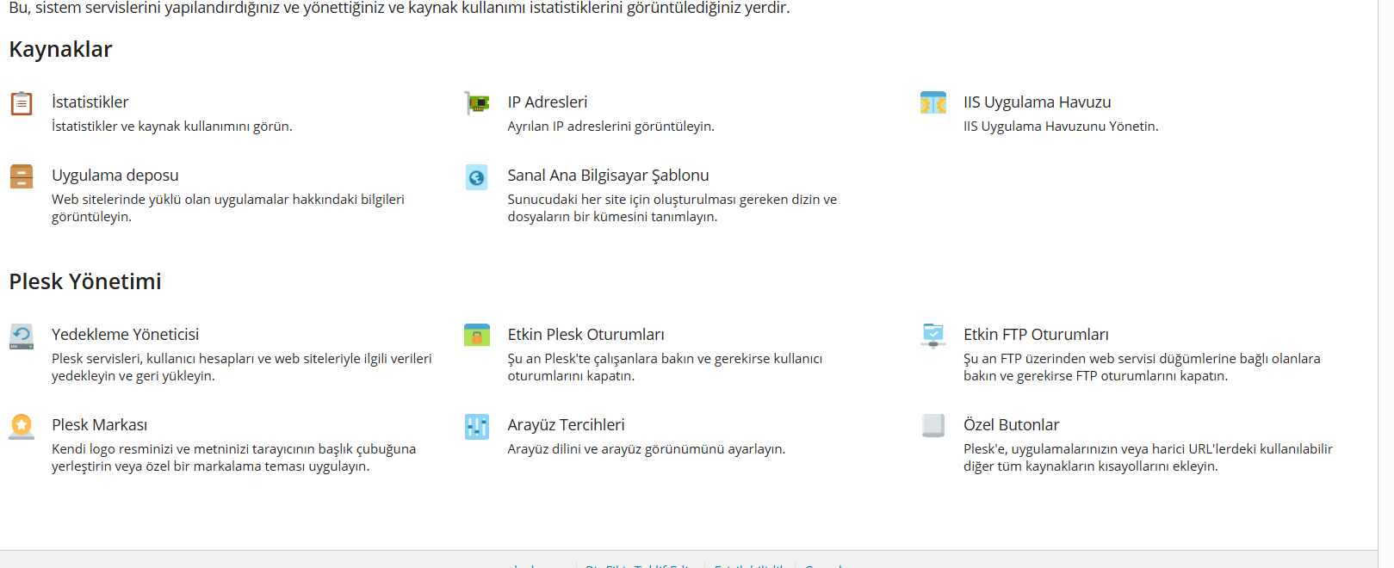Click the Etkin Plesk Oturumları lock icon
This screenshot has width=1394, height=568.
pos(477,336)
